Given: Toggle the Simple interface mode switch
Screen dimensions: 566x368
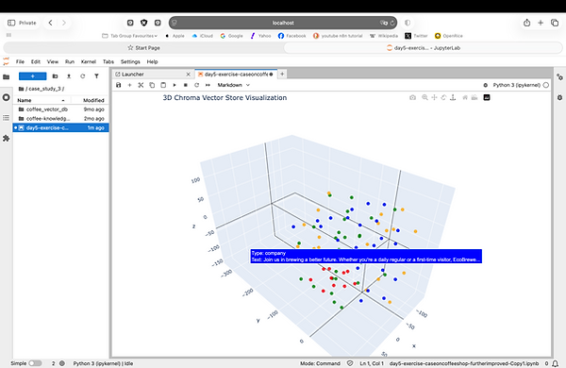Looking at the screenshot, I should click(35, 363).
